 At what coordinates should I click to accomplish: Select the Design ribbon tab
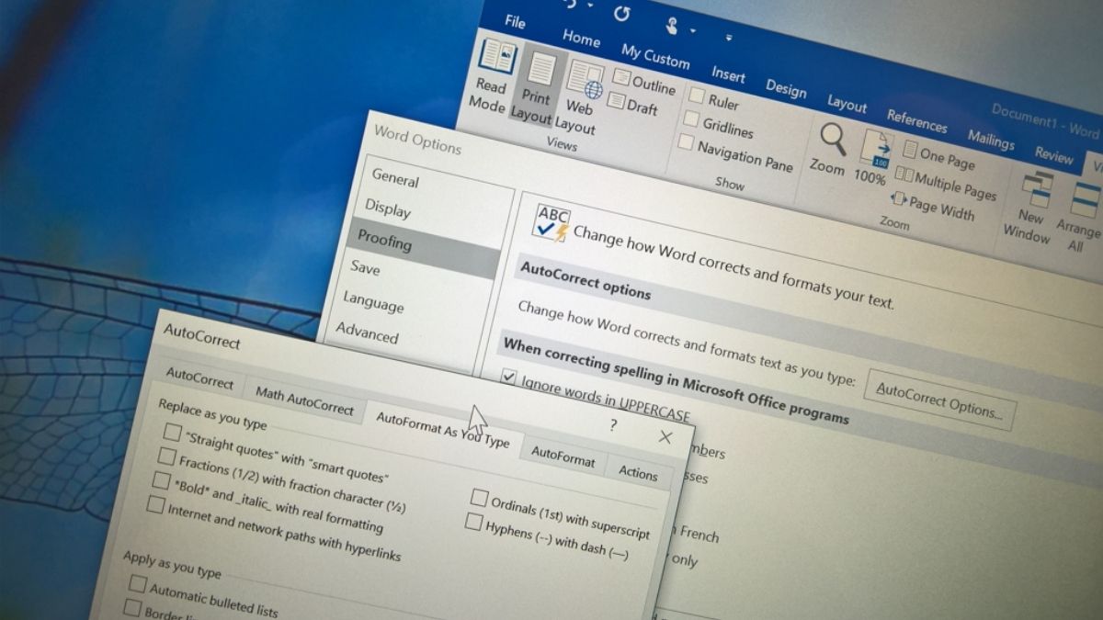pyautogui.click(x=786, y=88)
